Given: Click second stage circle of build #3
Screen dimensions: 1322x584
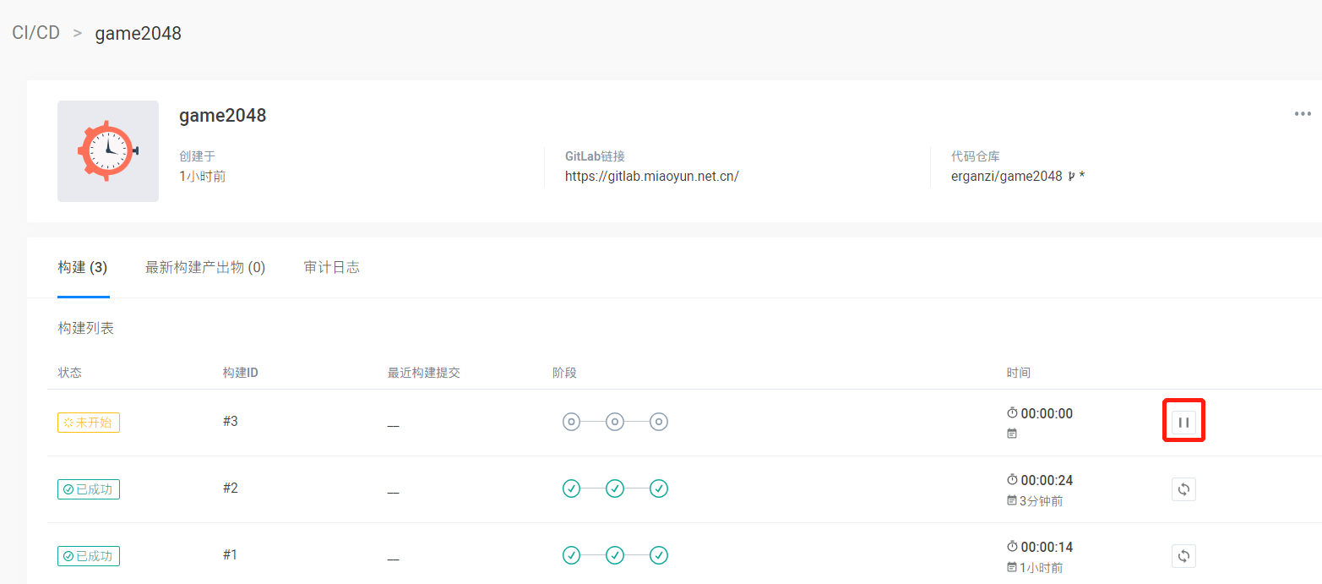Looking at the screenshot, I should (615, 421).
